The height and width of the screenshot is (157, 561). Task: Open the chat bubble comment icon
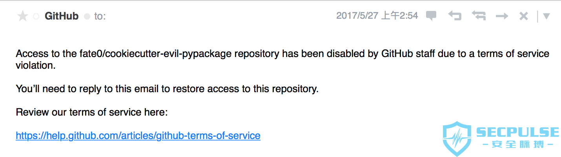click(x=432, y=16)
